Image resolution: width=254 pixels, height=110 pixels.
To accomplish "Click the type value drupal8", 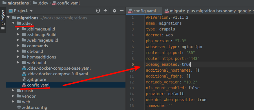I will pyautogui.click(x=167, y=29).
